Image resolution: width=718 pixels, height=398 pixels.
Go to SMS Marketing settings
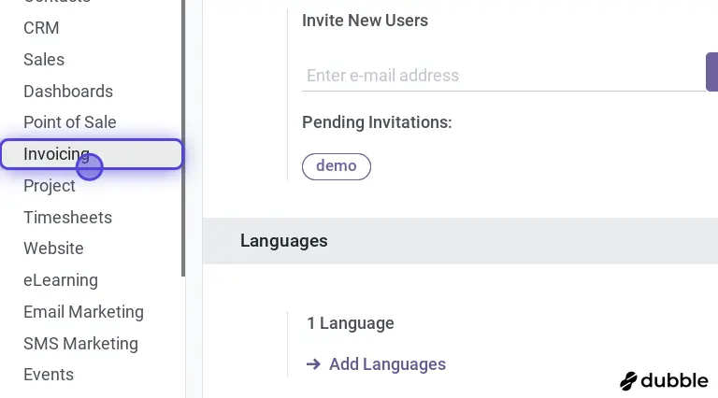[x=80, y=344]
